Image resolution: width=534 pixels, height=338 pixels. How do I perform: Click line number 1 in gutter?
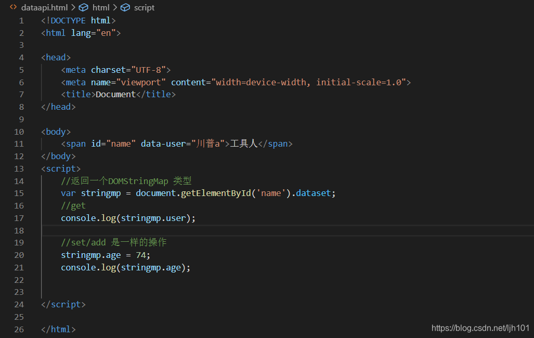21,21
